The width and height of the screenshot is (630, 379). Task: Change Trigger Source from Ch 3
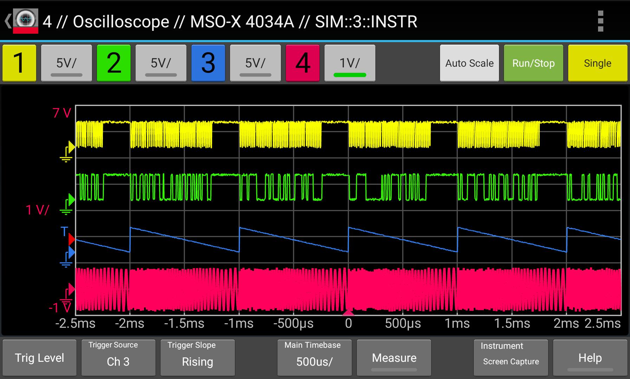click(x=118, y=358)
